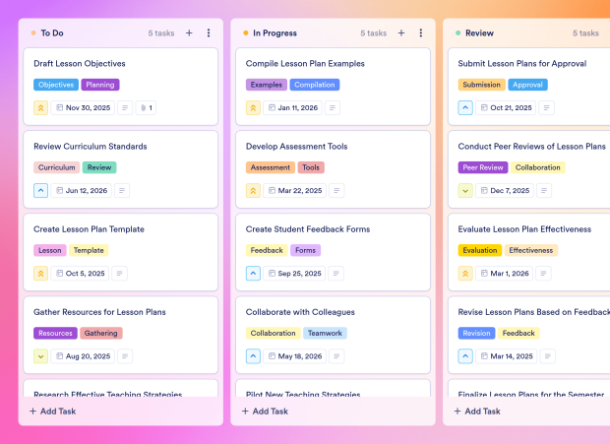Select the blue Objectives tag
610x444 pixels.
click(x=56, y=85)
